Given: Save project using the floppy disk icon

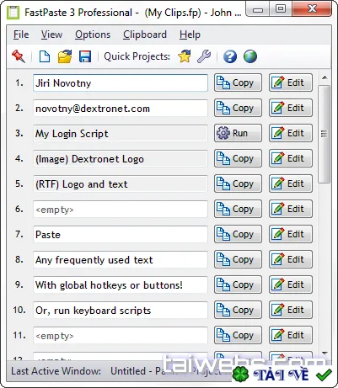Looking at the screenshot, I should pos(85,56).
